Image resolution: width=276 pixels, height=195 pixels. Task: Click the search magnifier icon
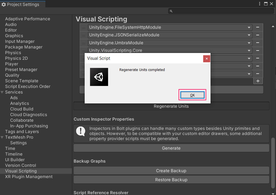click(x=171, y=11)
